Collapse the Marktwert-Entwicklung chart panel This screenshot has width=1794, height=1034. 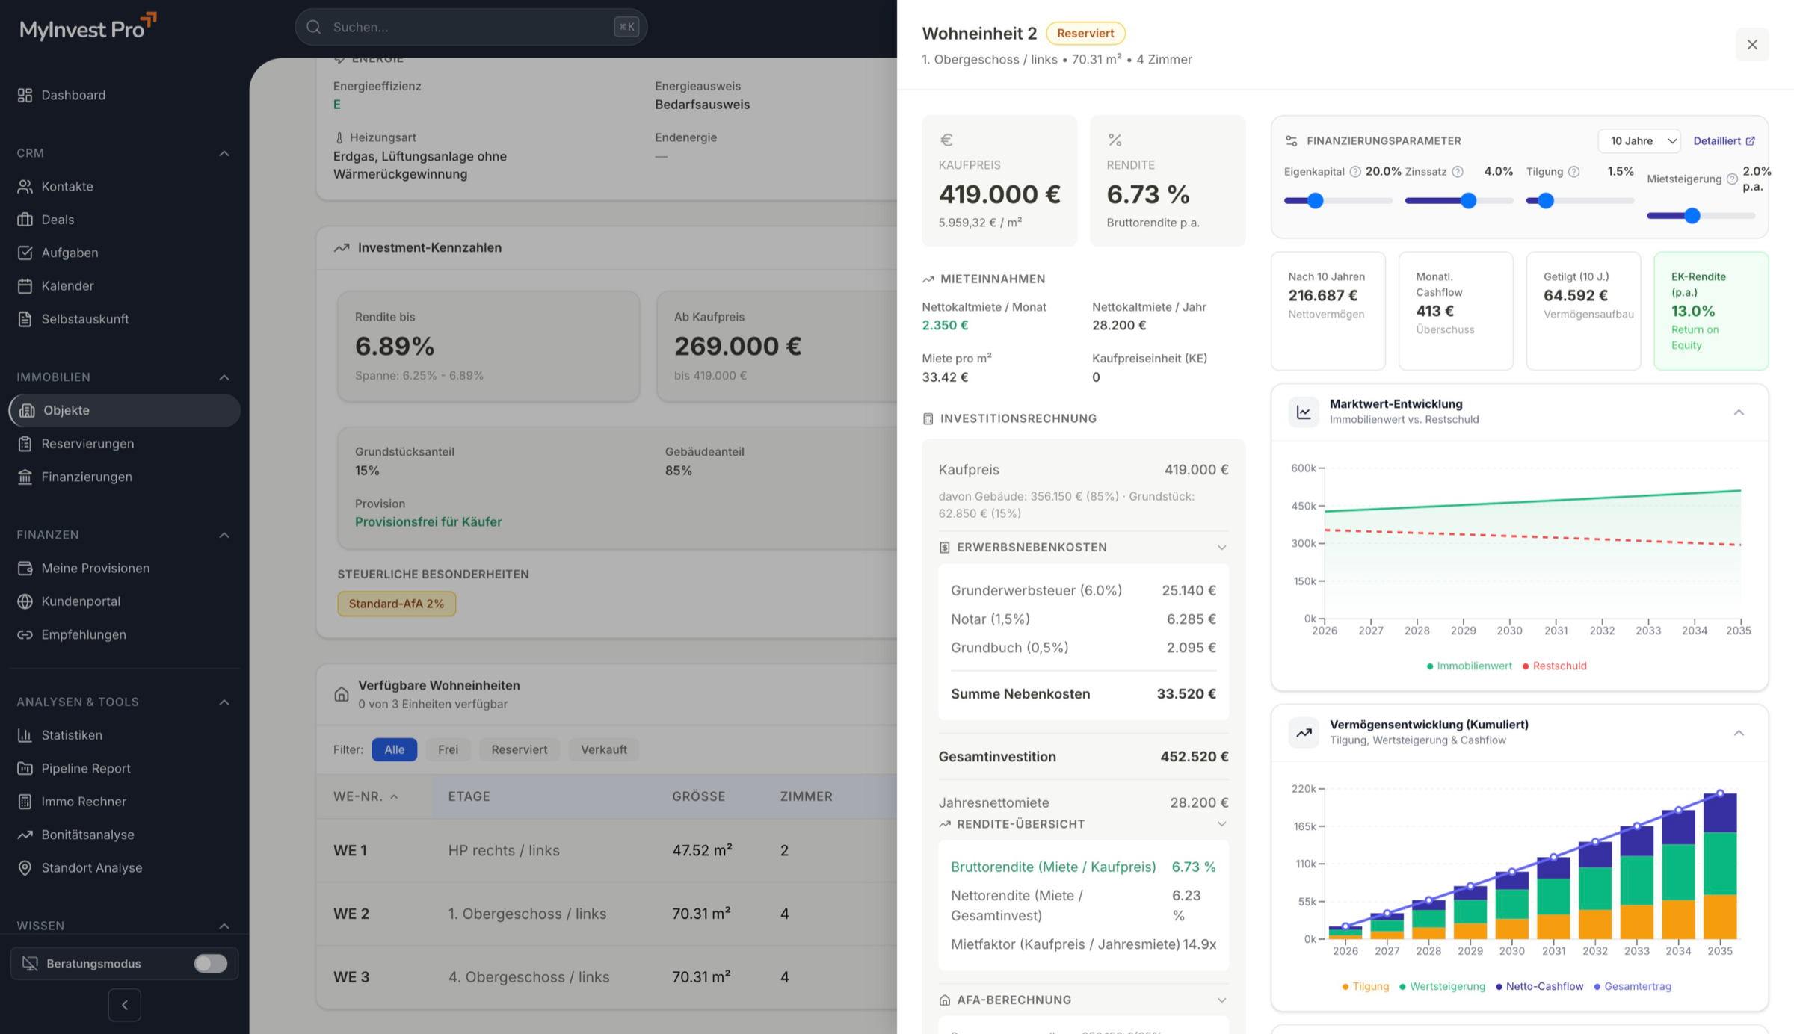(x=1739, y=412)
